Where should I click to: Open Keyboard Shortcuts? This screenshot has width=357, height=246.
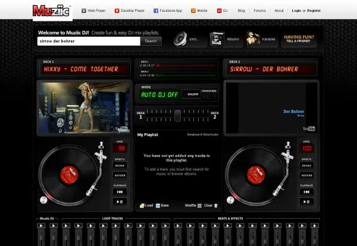pos(203,135)
